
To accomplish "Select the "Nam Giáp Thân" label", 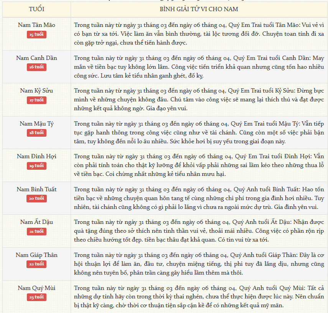I will 36,255.
